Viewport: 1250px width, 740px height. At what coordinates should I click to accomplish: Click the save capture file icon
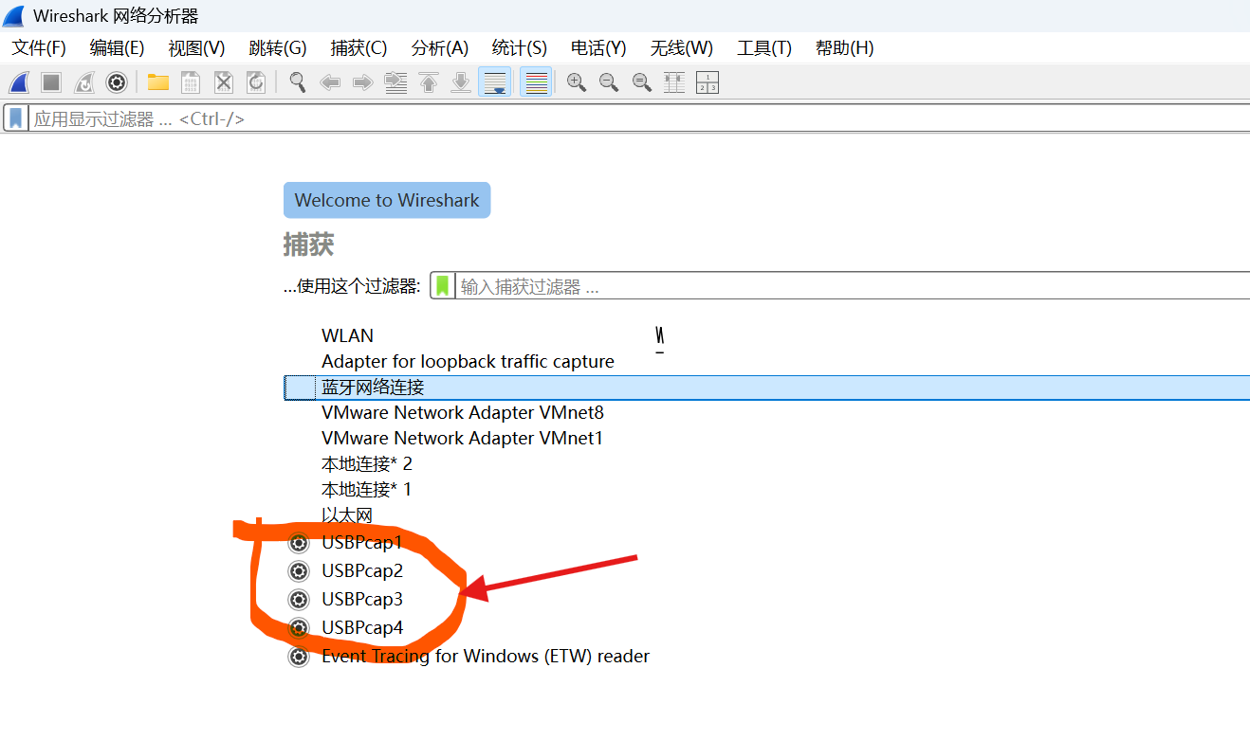[x=191, y=82]
